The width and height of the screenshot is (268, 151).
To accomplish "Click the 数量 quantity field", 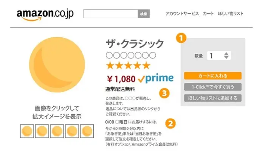I will 219,55.
